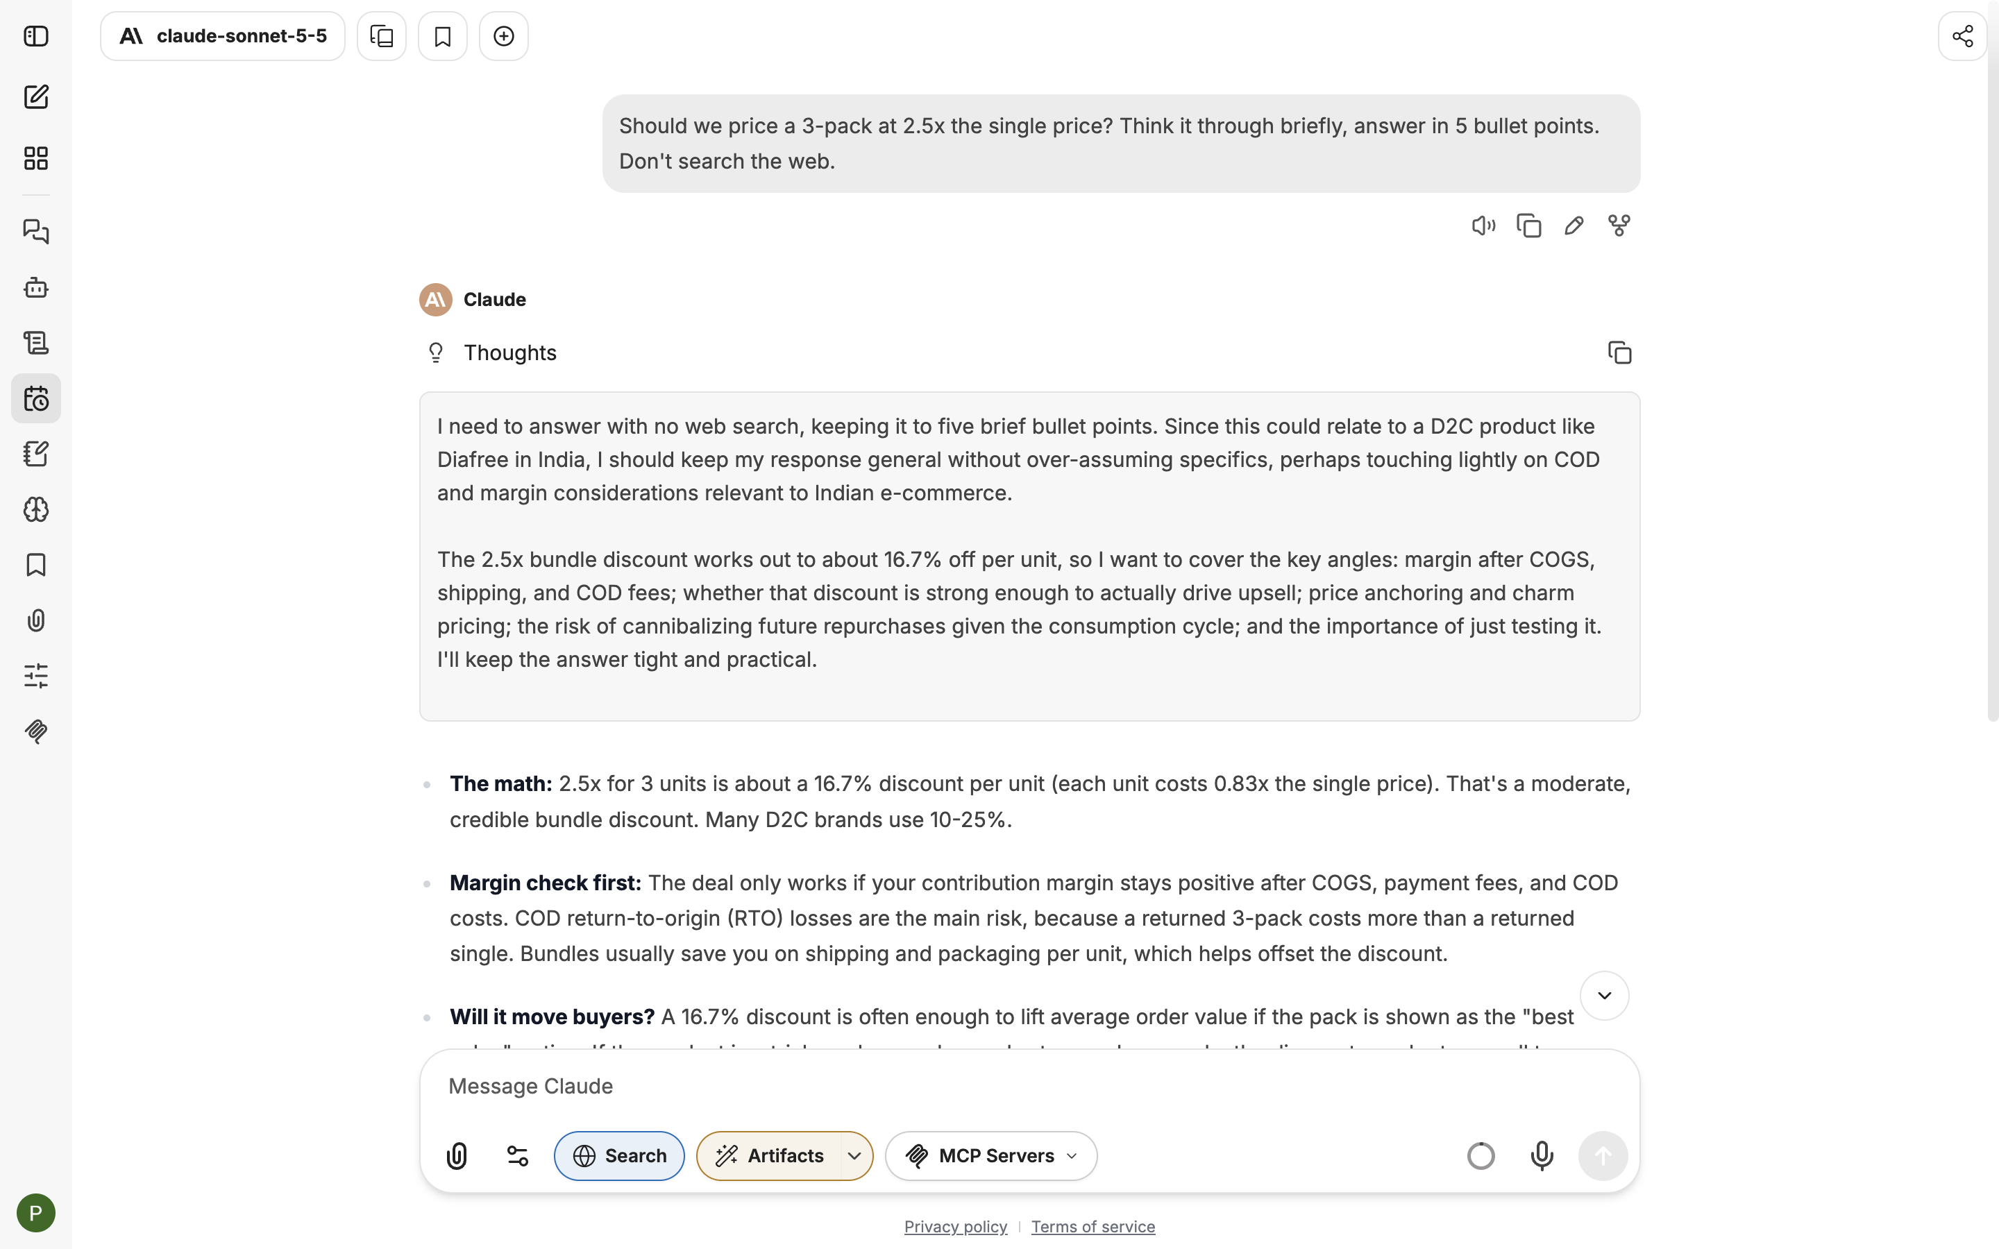Attach a file with paperclip in composer
Image resolution: width=1999 pixels, height=1249 pixels.
tap(457, 1155)
